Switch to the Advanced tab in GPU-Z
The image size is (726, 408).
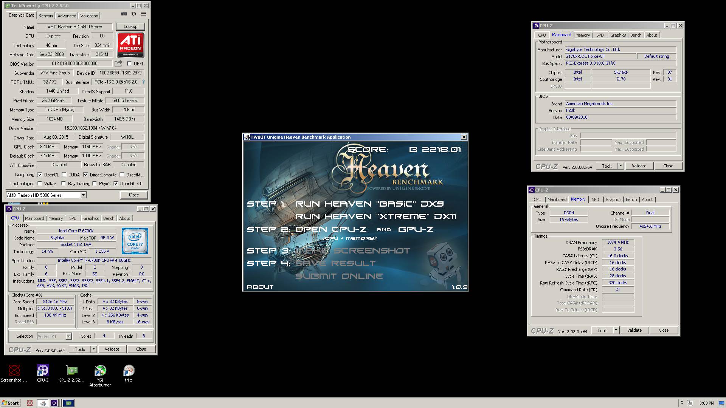(x=67, y=16)
